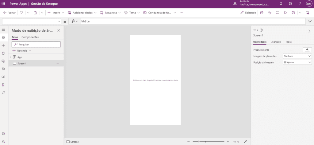Image resolution: width=314 pixels, height=145 pixels.
Task: Open the virtual agent icon in sidebar
Action: (3, 141)
